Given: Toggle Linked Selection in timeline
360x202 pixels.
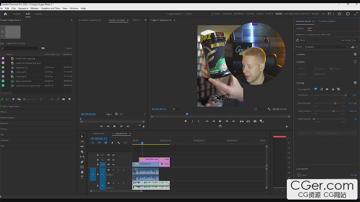Looking at the screenshot, I should click(106, 143).
